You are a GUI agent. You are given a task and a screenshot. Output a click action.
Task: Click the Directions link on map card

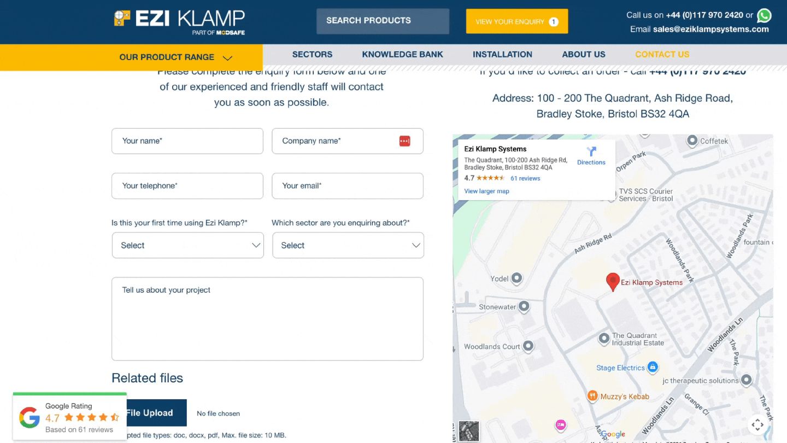(x=591, y=162)
